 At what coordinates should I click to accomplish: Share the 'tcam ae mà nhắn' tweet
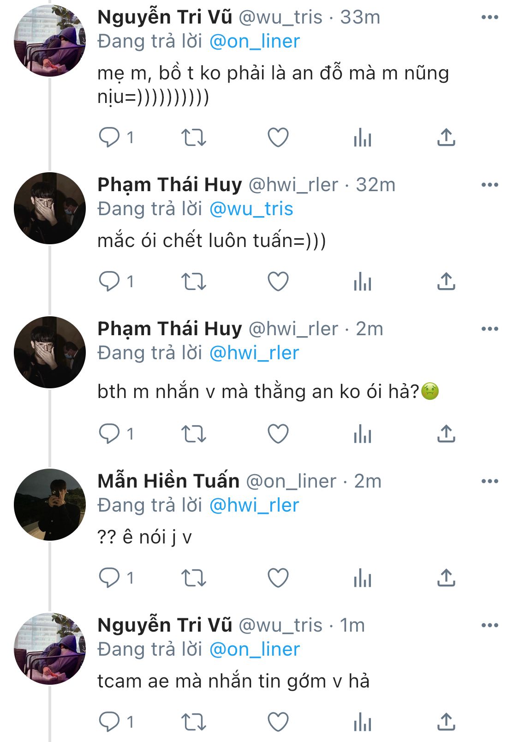click(446, 722)
